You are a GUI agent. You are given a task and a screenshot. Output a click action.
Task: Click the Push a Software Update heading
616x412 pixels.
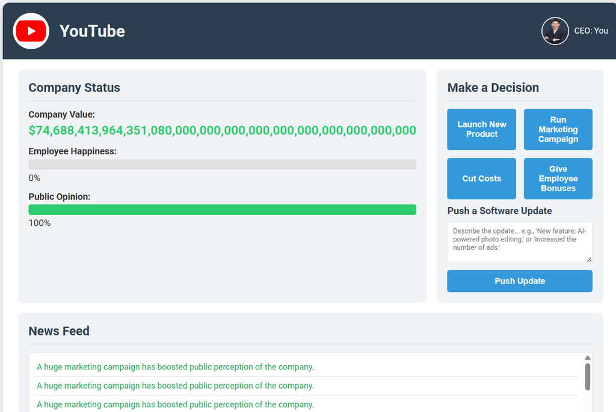point(499,211)
